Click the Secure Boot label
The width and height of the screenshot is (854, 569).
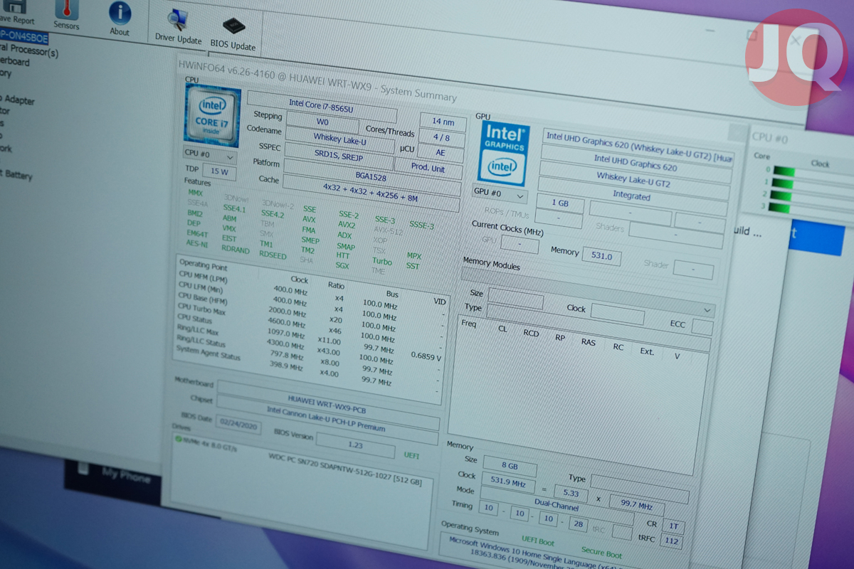coord(602,551)
